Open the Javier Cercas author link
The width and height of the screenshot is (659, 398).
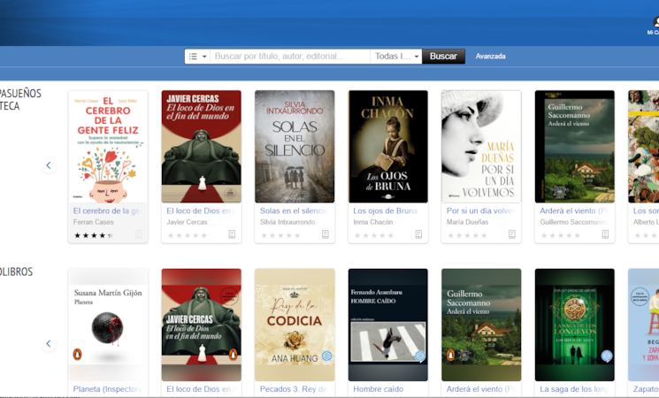187,222
